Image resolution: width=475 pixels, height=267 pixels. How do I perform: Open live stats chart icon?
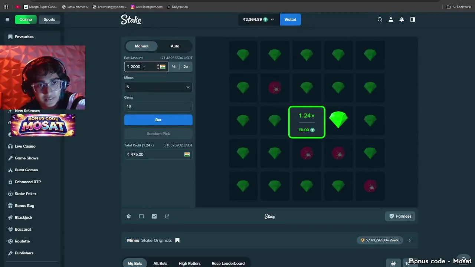click(154, 216)
